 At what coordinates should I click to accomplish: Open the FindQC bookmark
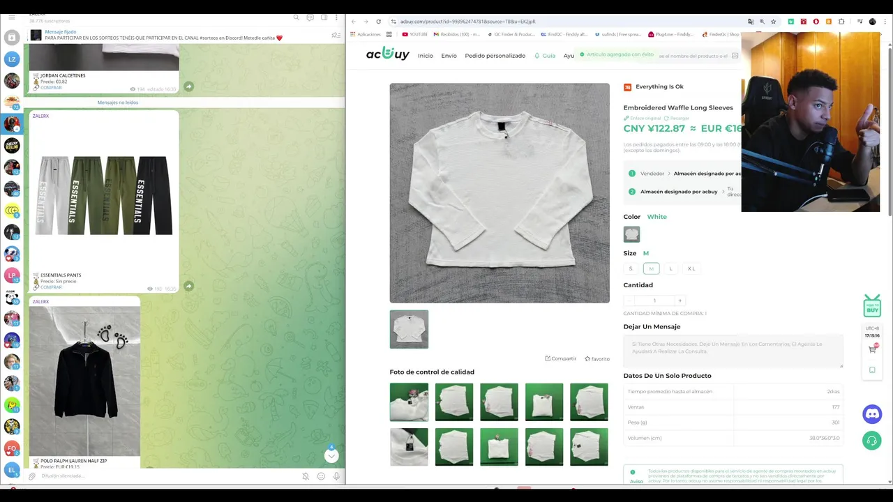pyautogui.click(x=564, y=34)
